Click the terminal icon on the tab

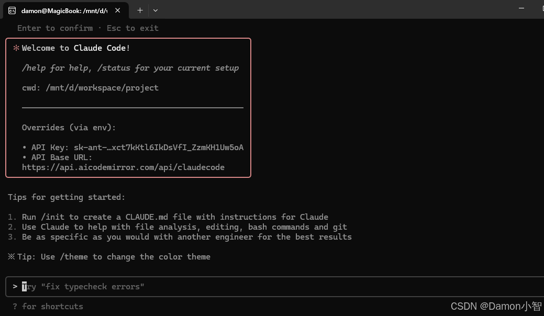point(12,10)
